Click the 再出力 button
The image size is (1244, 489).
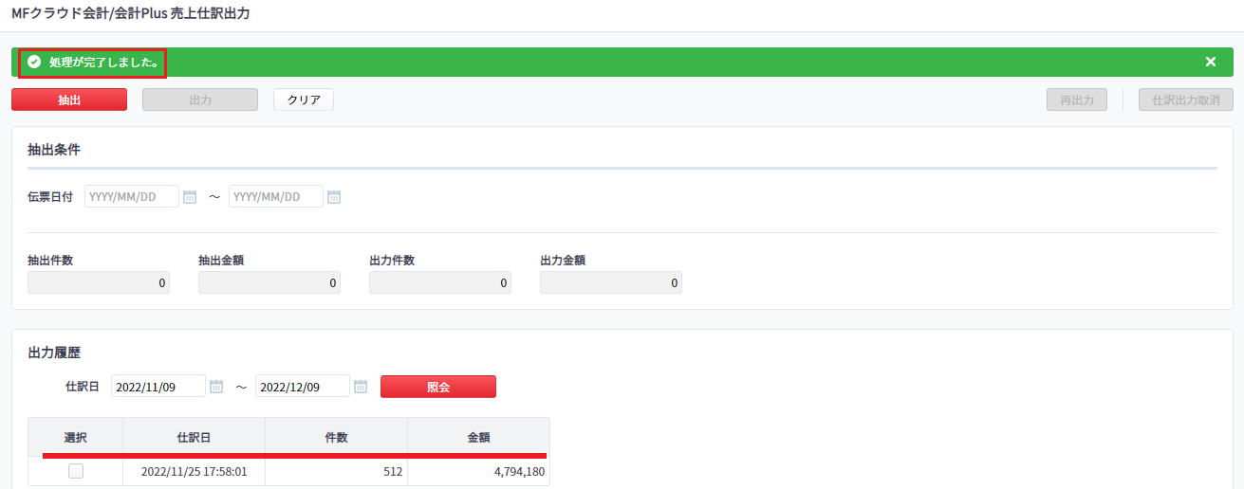[x=1077, y=100]
